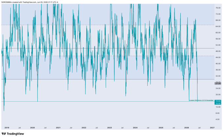This screenshot has height=138, width=223.
Task: Click the "64.00" scale value
Action: tap(218, 26)
